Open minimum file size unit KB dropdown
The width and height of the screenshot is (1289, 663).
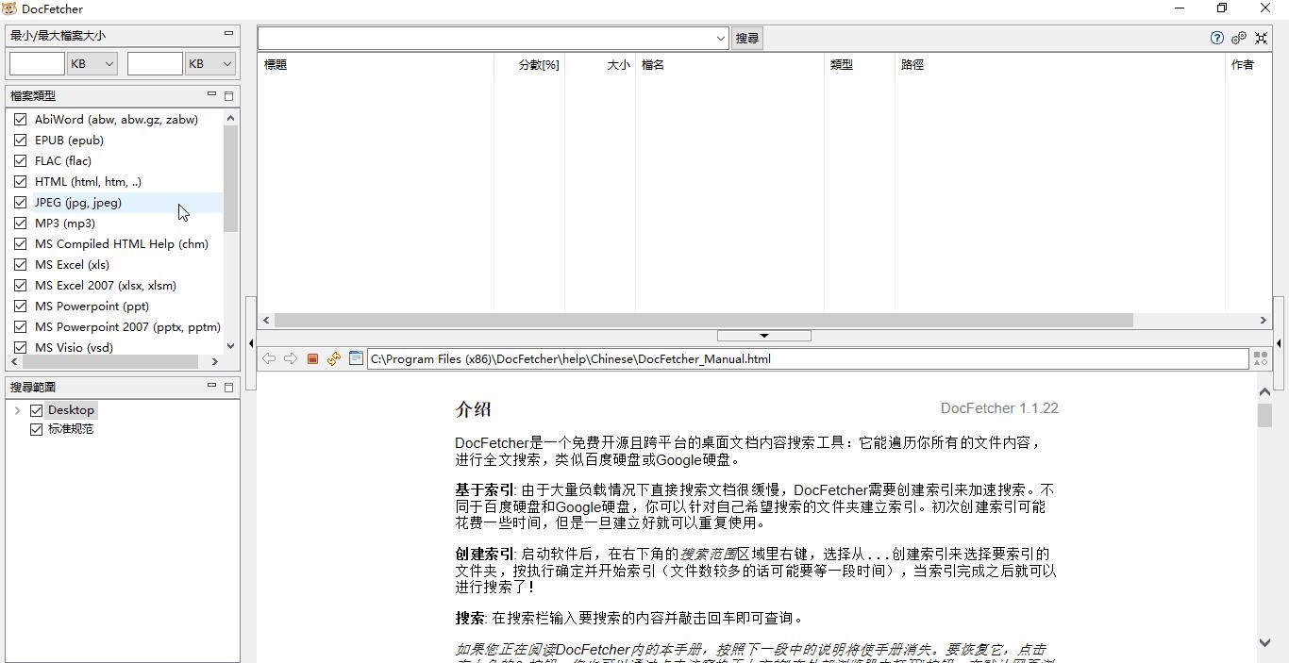(x=92, y=63)
